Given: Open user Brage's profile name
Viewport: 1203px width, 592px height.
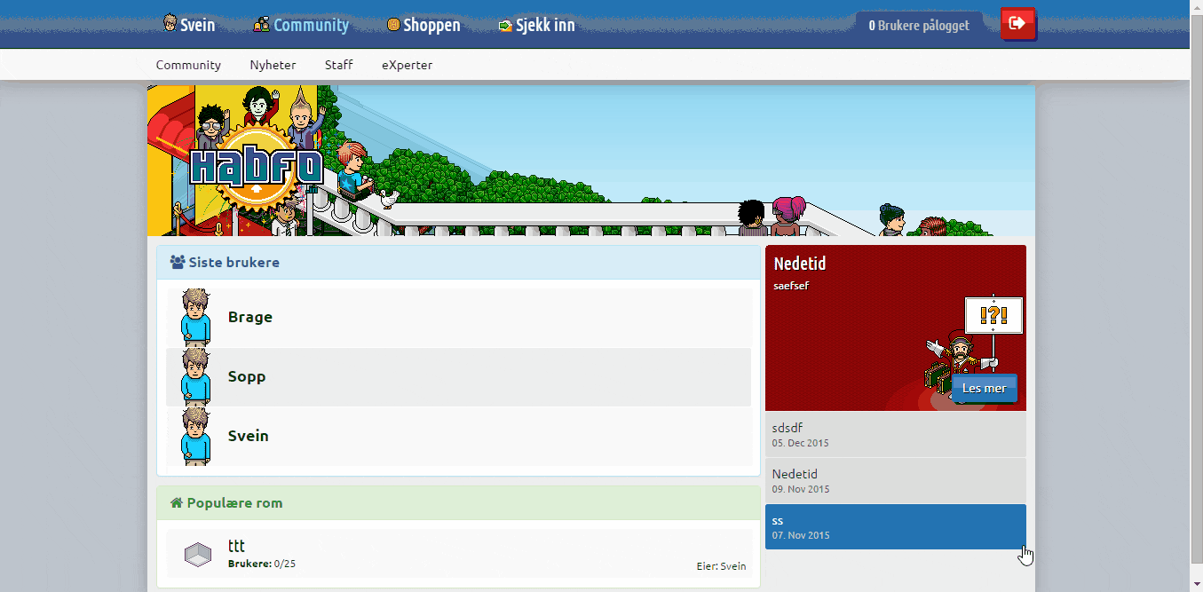Looking at the screenshot, I should [250, 317].
